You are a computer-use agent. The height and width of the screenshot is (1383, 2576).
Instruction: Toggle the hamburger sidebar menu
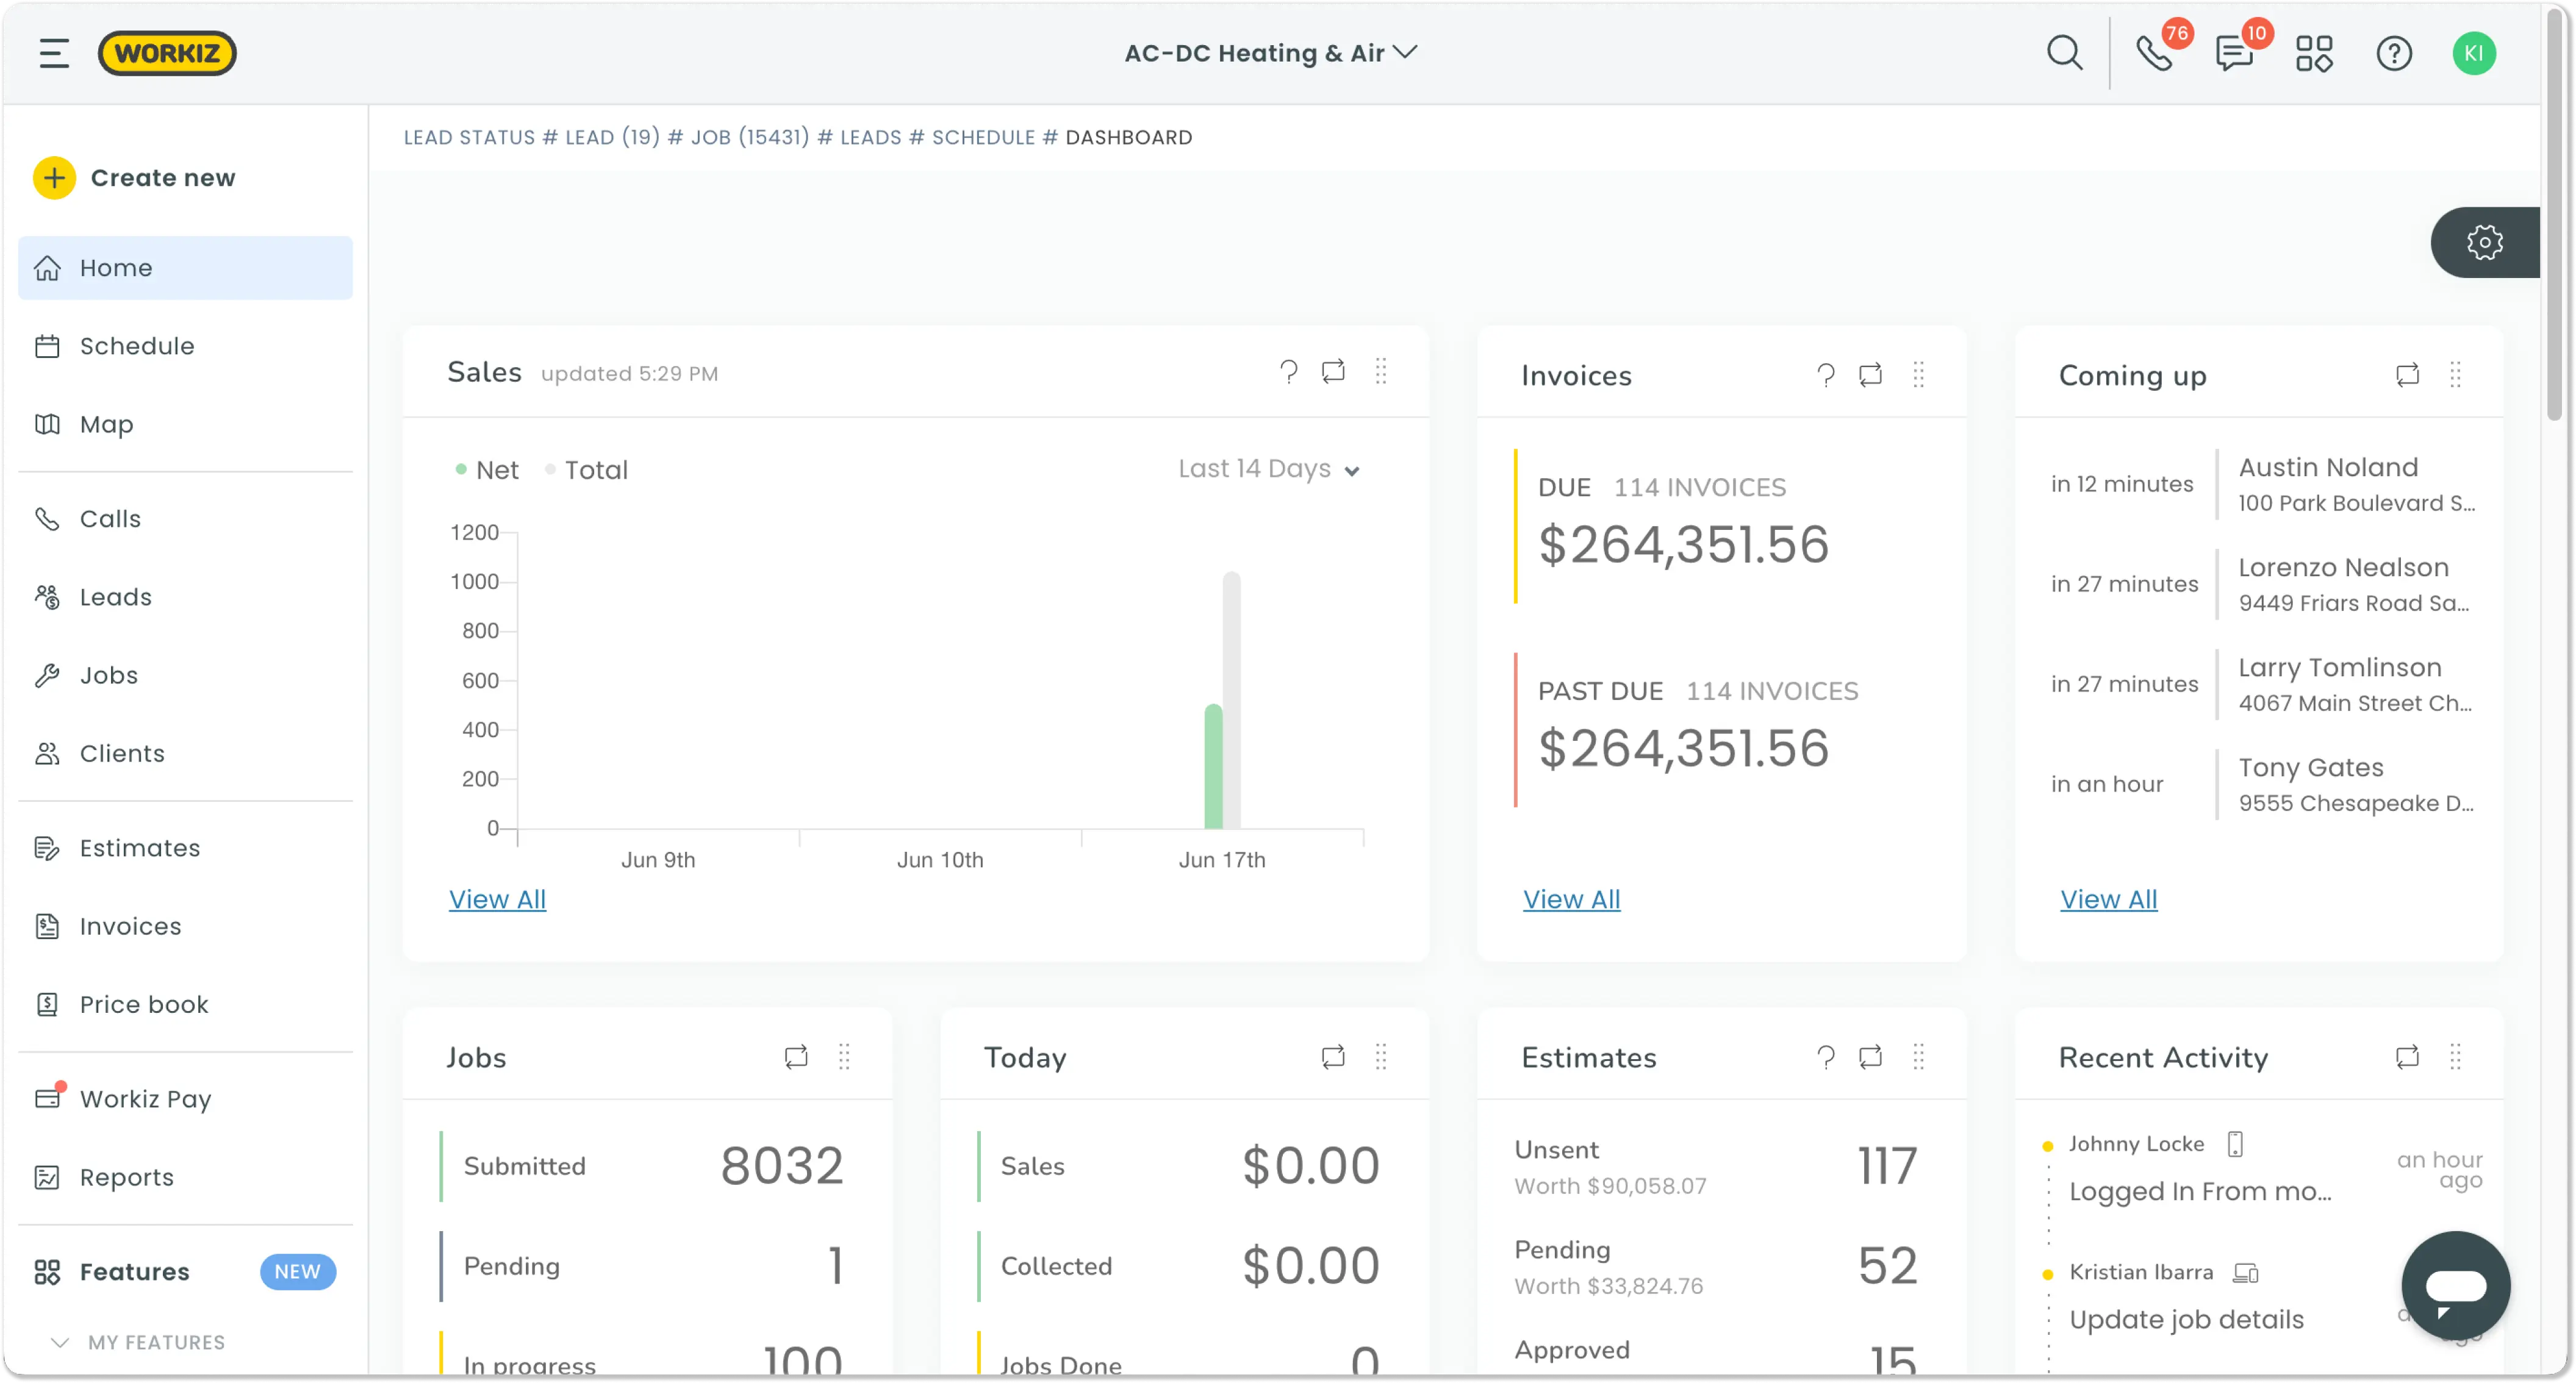(54, 53)
